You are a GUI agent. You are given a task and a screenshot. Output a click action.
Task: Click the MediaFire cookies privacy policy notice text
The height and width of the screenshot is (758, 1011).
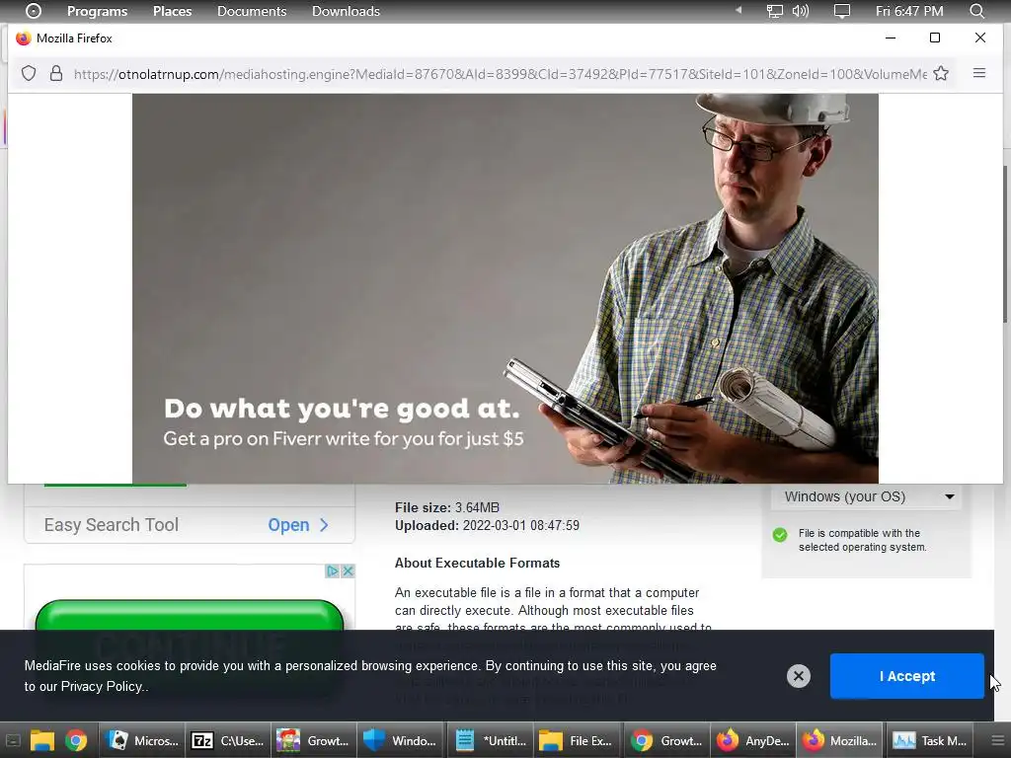370,675
